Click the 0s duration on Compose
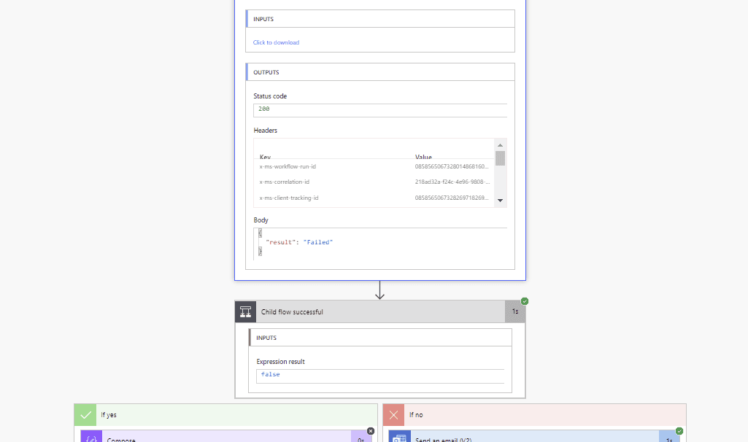 (361, 438)
